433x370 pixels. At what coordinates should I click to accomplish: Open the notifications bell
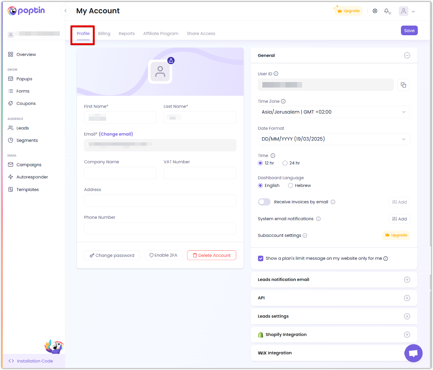tap(386, 11)
